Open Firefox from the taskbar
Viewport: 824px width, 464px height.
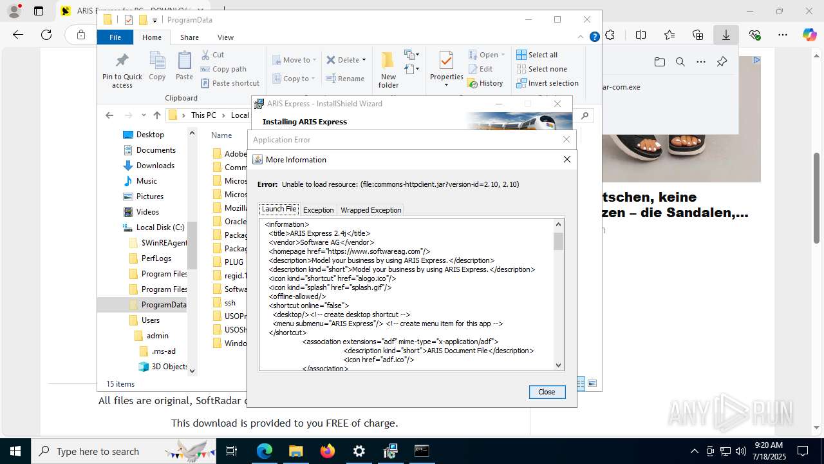coord(328,451)
